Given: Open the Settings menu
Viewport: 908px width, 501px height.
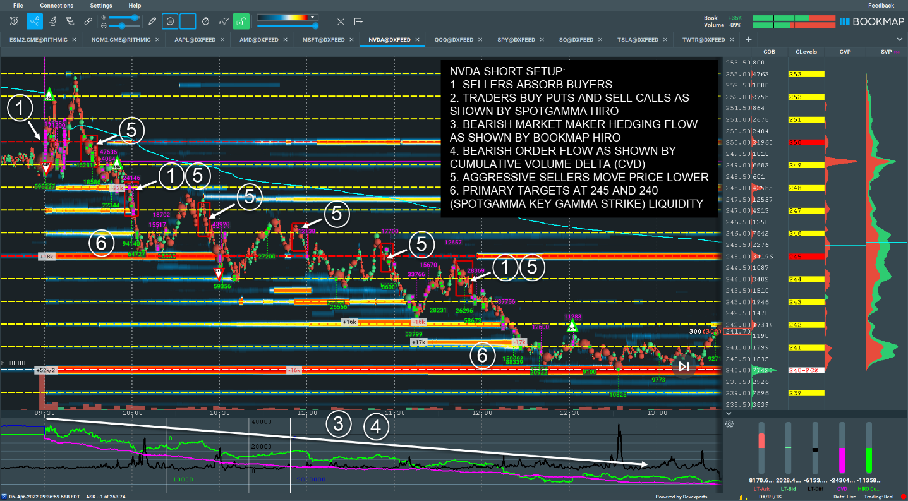Looking at the screenshot, I should pyautogui.click(x=101, y=5).
